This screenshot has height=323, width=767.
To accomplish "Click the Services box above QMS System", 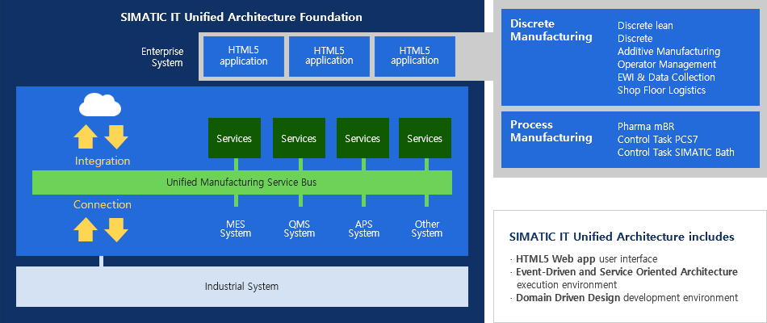I will [x=299, y=138].
